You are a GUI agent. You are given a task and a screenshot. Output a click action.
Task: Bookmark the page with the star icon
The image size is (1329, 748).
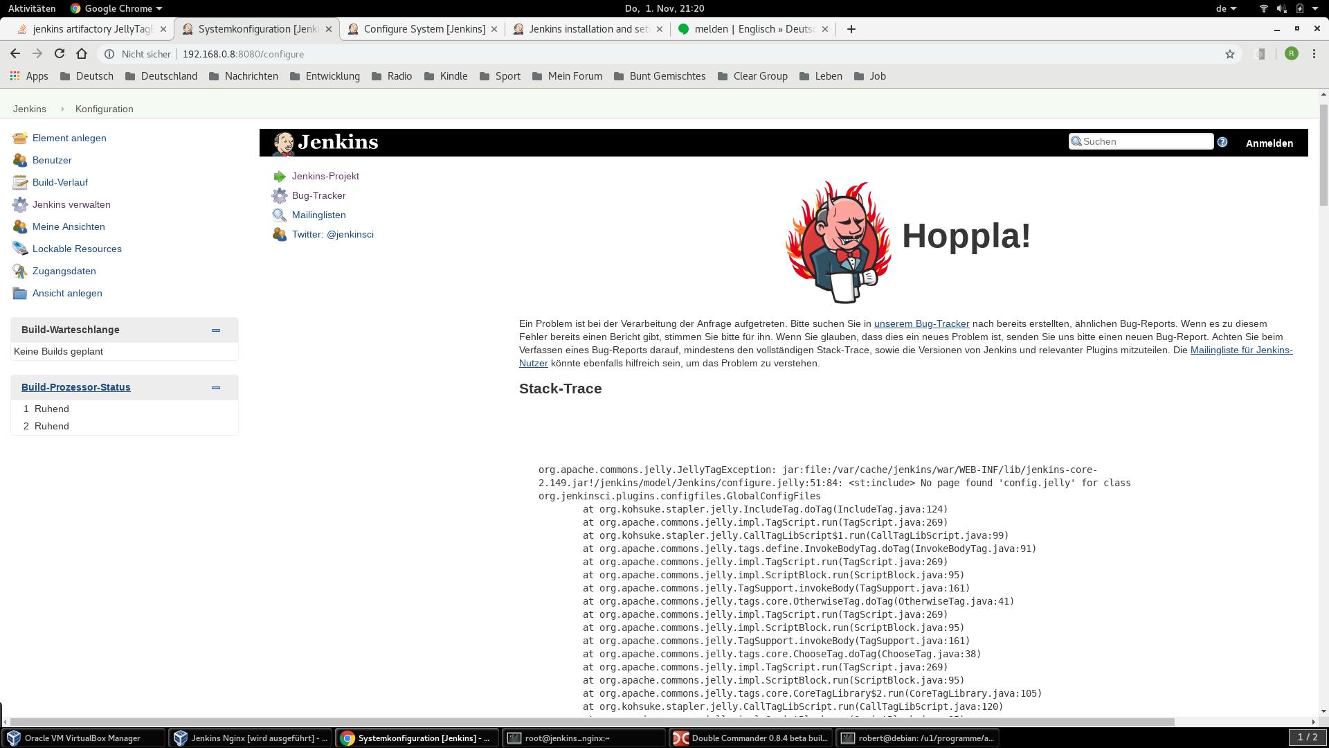click(x=1230, y=54)
